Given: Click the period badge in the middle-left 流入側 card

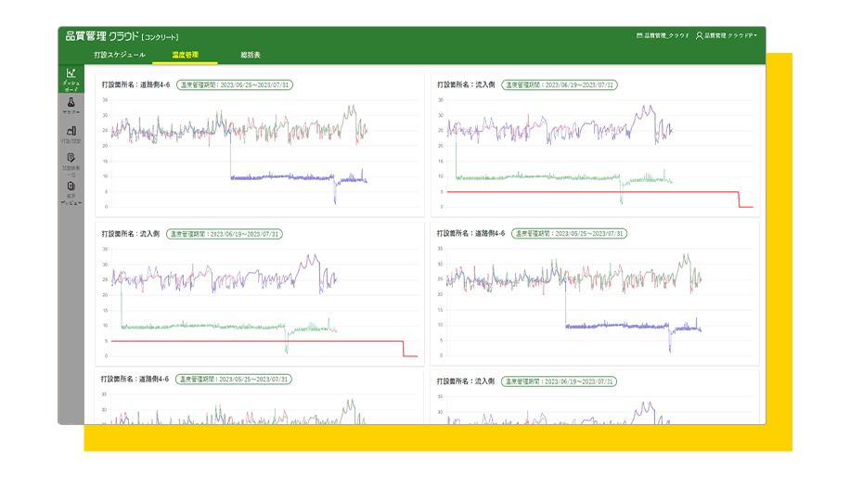Looking at the screenshot, I should tap(225, 234).
